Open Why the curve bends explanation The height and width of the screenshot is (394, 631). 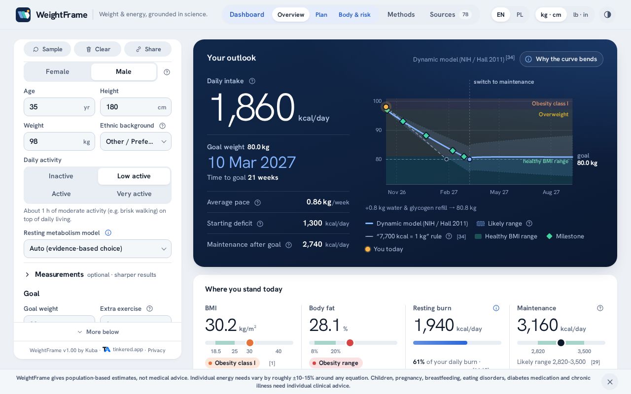coord(561,59)
